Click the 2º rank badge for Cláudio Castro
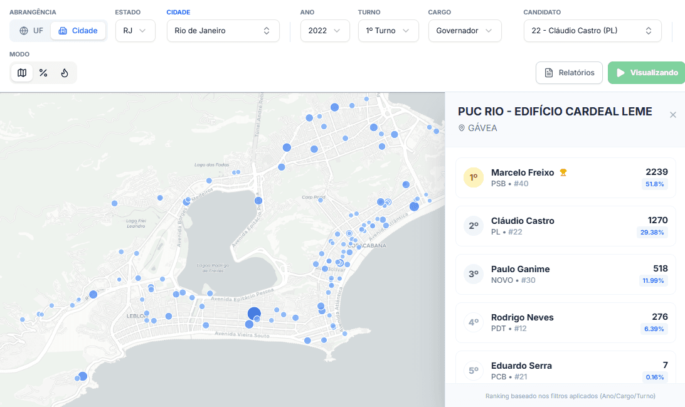Image resolution: width=685 pixels, height=407 pixels. tap(474, 226)
